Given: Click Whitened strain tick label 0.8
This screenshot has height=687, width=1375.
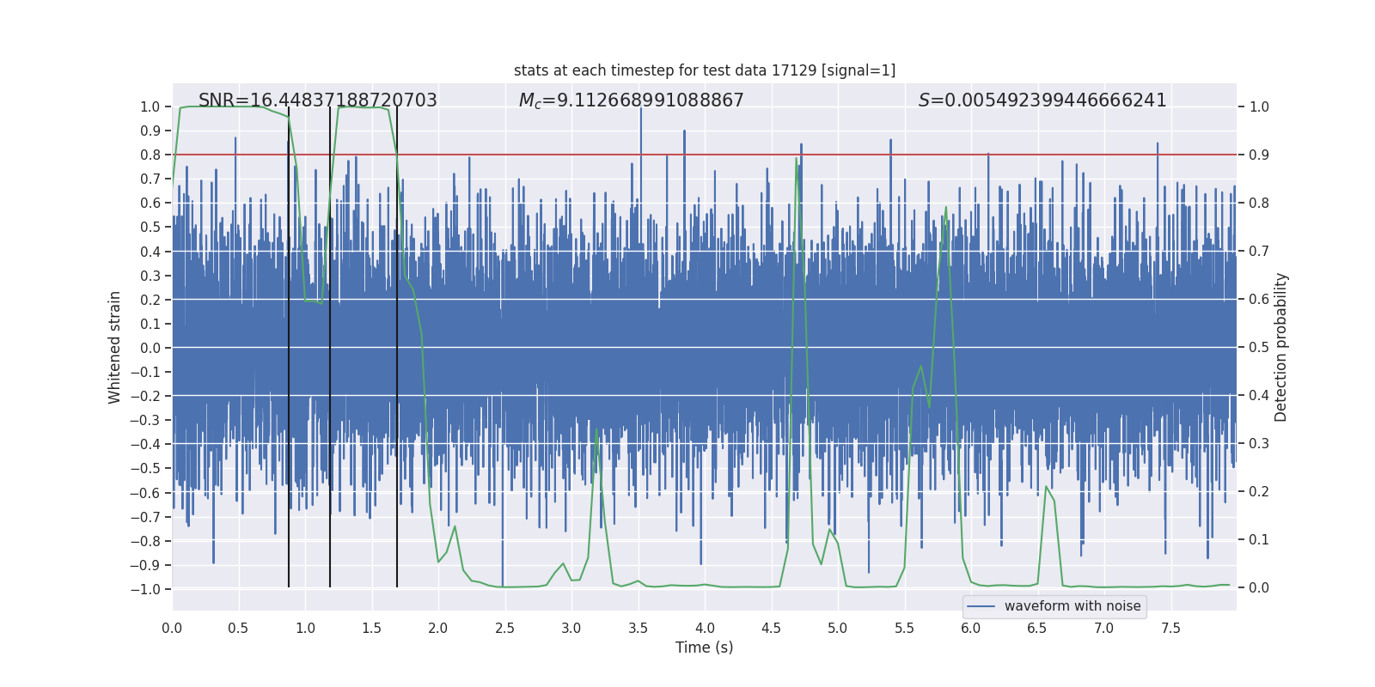Looking at the screenshot, I should (x=150, y=155).
